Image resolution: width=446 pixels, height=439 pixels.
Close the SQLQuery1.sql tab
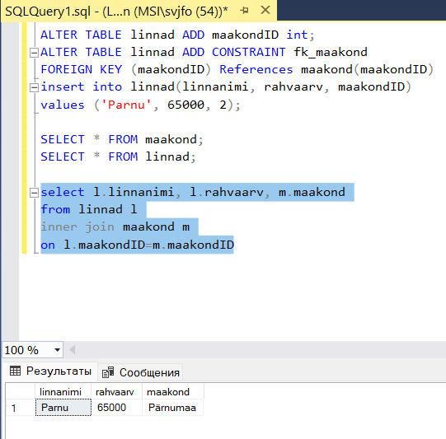click(265, 10)
